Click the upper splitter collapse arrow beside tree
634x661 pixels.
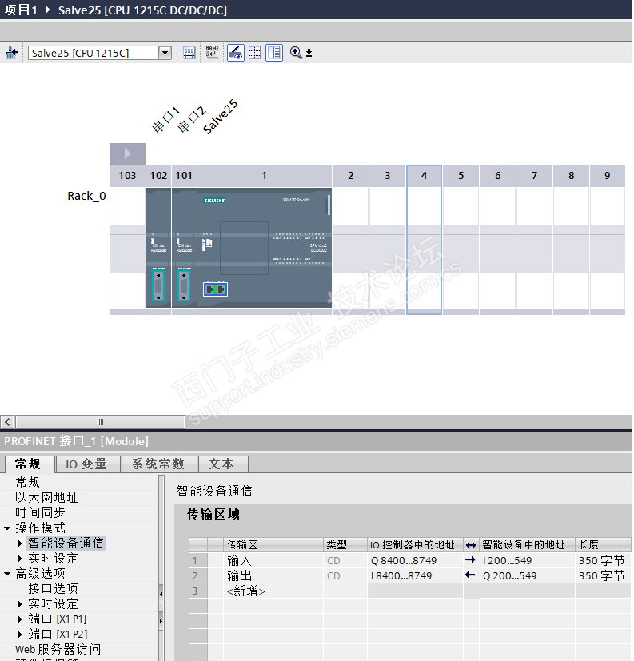(x=161, y=595)
